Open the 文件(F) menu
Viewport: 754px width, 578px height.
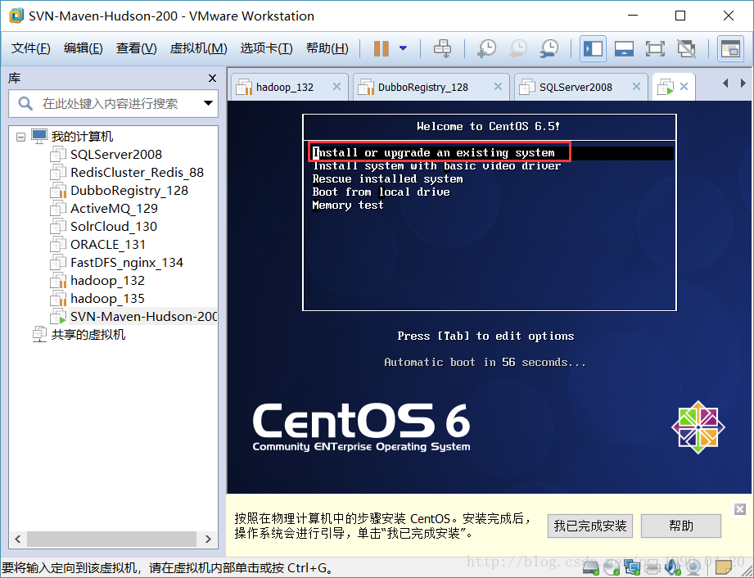tap(31, 48)
